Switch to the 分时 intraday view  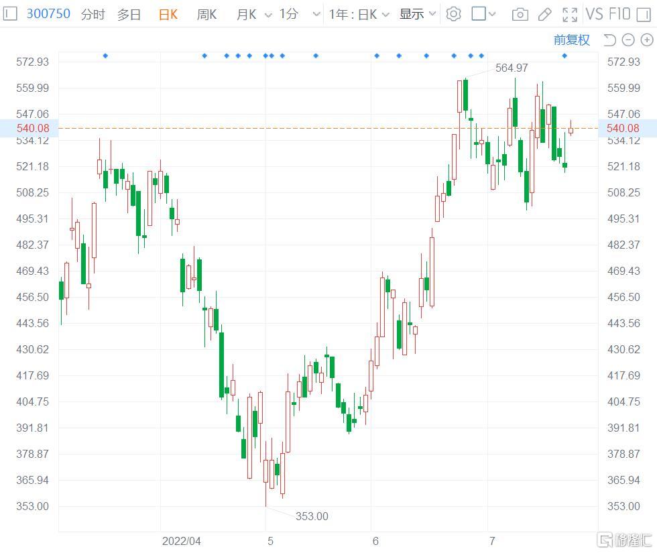pos(93,14)
